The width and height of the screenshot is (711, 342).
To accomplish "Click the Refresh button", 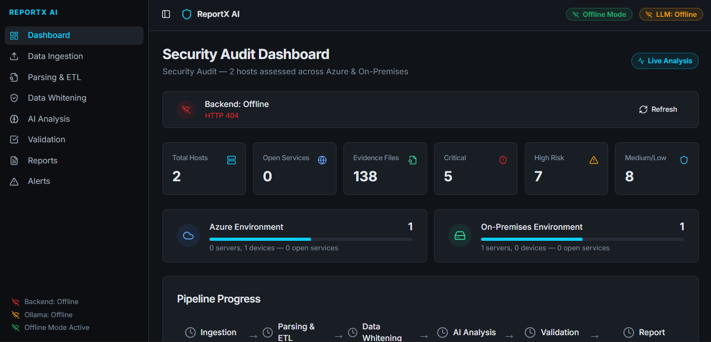I will click(x=658, y=110).
